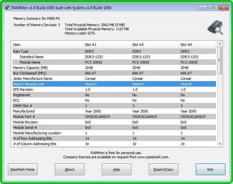Select the Search Amazon.com row label
The image size is (233, 184).
29,84
